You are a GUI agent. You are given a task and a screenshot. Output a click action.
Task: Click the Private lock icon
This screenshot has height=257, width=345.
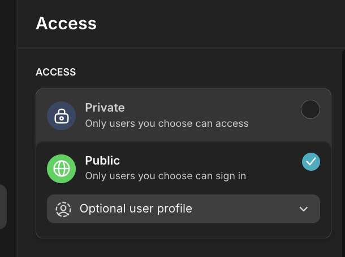click(61, 116)
